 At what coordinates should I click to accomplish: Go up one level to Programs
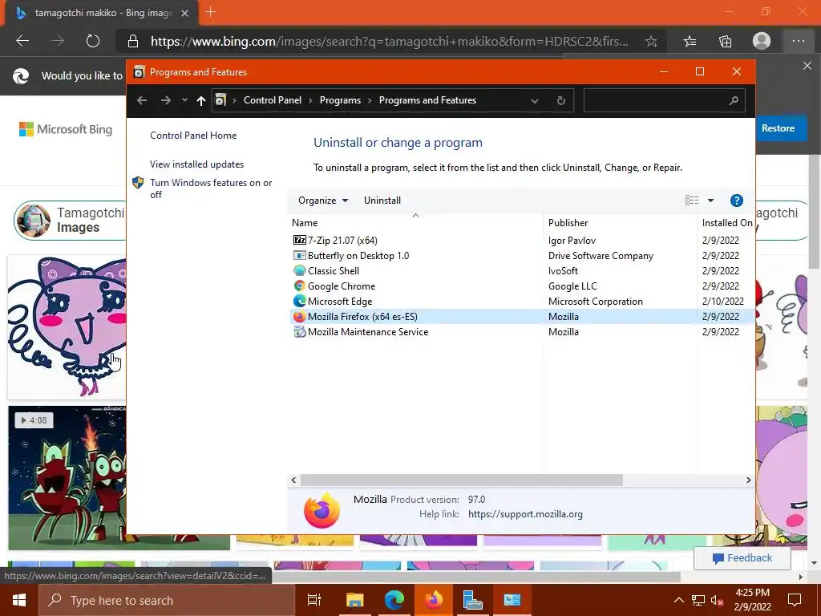tap(201, 100)
